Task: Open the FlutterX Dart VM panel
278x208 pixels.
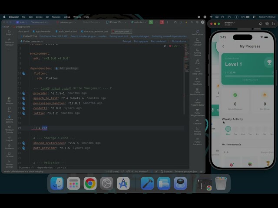Action: 9,119
